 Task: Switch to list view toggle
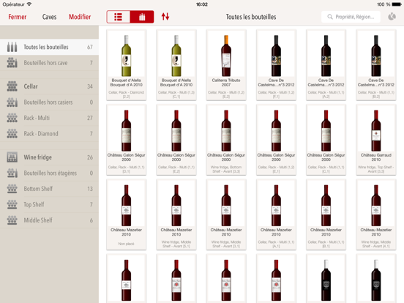(119, 17)
